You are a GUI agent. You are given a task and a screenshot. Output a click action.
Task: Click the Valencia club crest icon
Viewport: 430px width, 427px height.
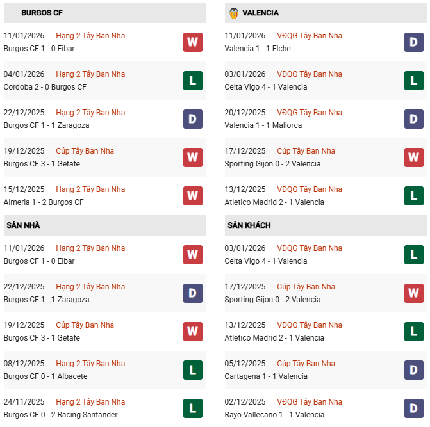[x=233, y=13]
